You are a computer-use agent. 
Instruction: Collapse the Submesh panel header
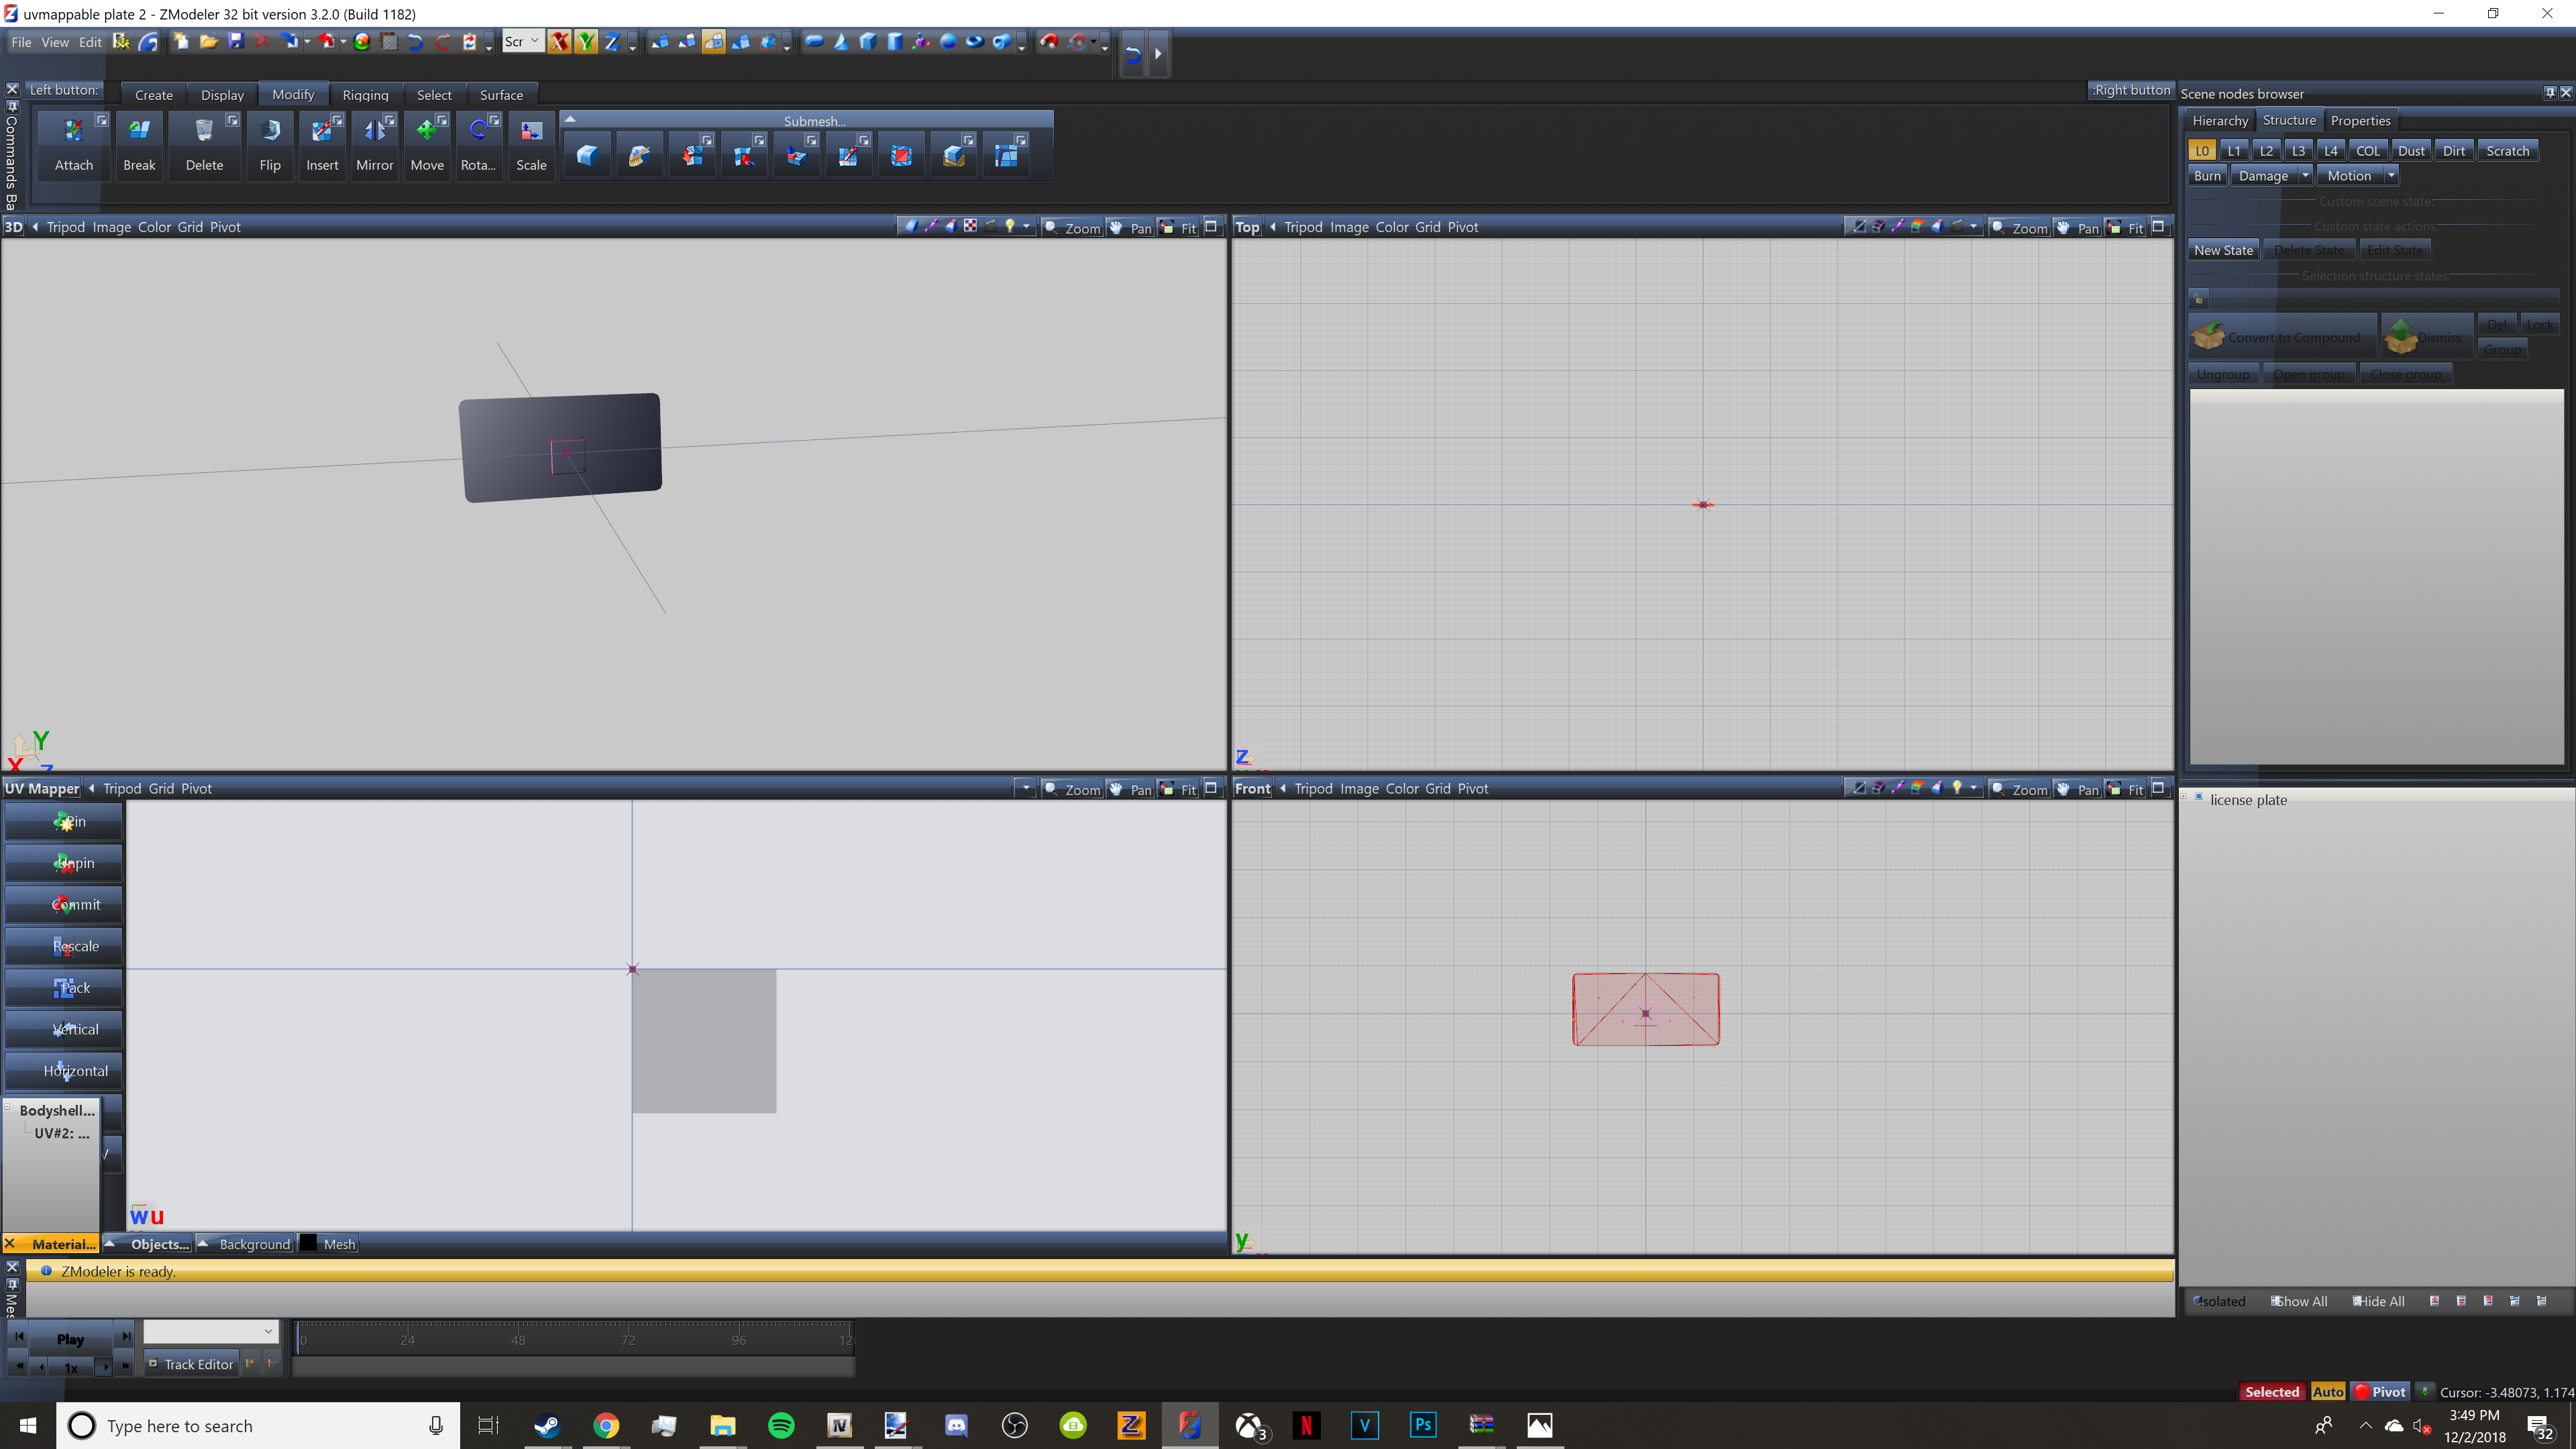tap(570, 119)
